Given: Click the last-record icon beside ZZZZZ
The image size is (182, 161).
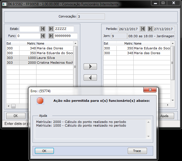Looking at the screenshot, I should click(51, 29).
